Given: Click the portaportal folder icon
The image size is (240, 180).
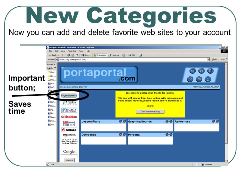Looking at the screenshot, I should 199,79.
